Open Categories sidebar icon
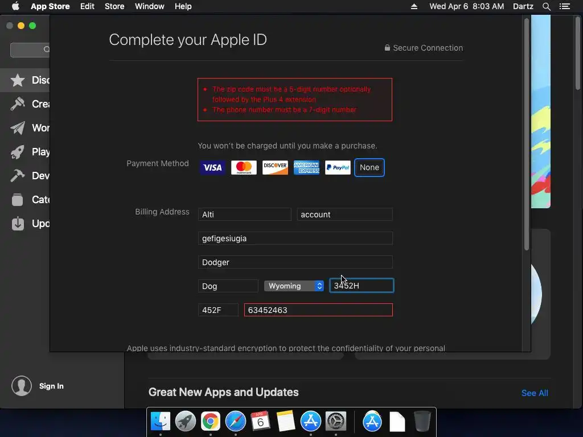This screenshot has height=437, width=583. [18, 200]
